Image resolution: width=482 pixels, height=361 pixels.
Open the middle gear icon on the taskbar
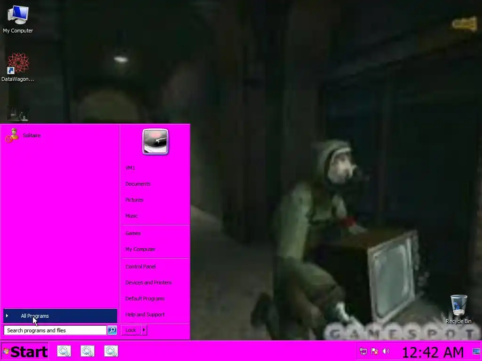(88, 351)
